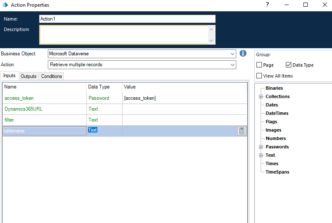Expand the Collections tree node
The width and height of the screenshot is (332, 223).
261,96
